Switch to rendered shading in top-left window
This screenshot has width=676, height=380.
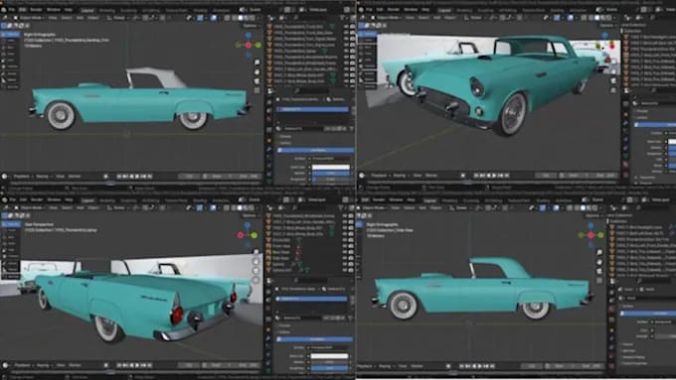click(253, 18)
